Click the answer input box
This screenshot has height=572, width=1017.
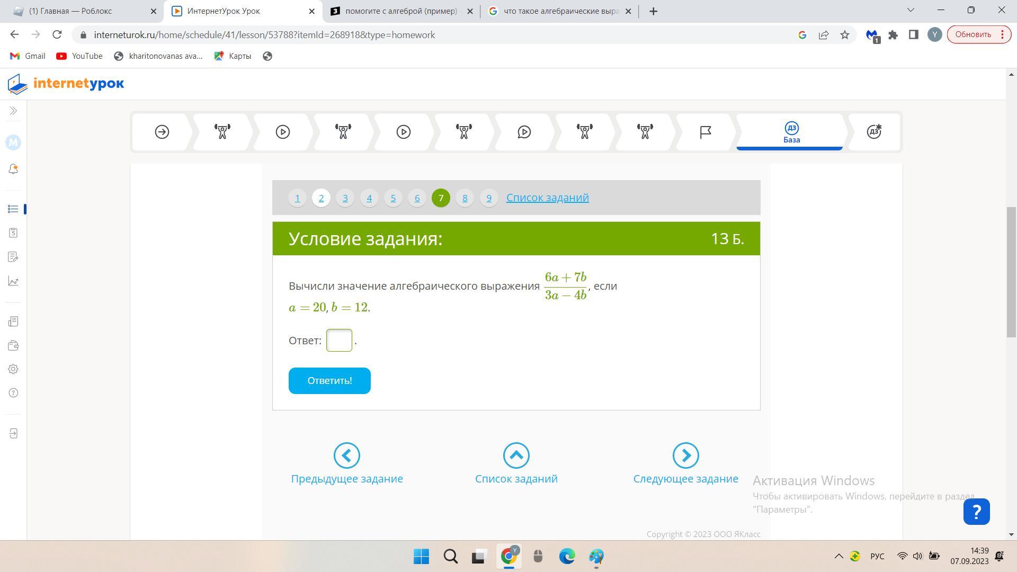tap(339, 341)
